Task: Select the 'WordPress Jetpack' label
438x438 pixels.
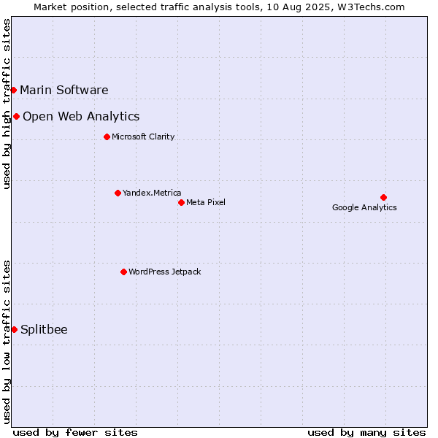Action: click(164, 272)
